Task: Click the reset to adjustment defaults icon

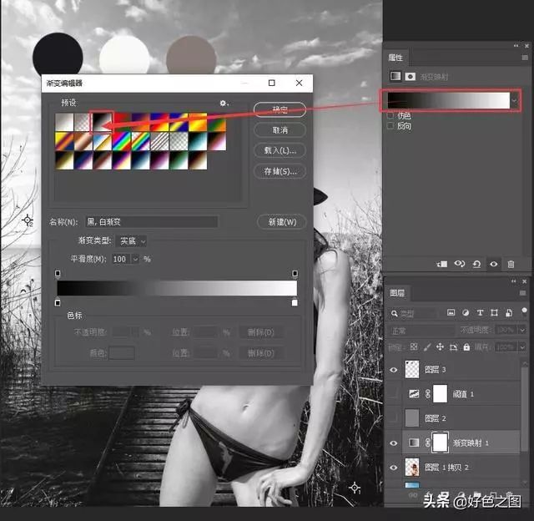Action: 476,264
